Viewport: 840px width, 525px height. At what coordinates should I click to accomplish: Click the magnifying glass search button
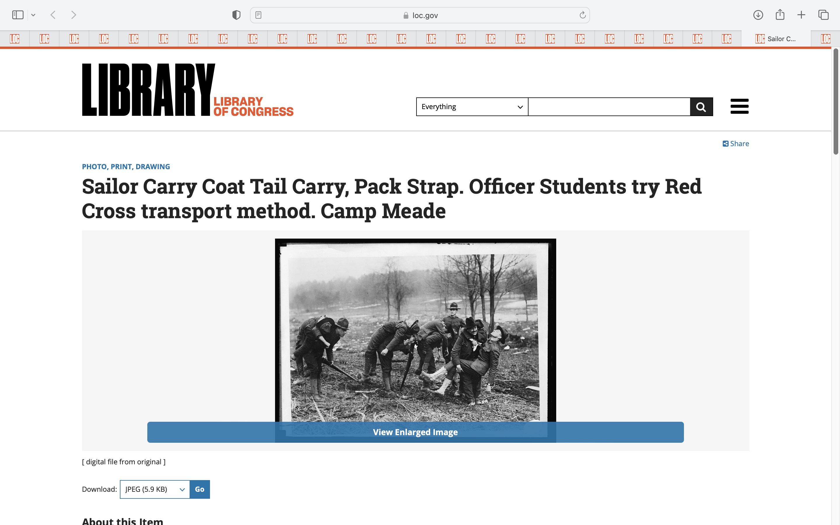coord(701,106)
